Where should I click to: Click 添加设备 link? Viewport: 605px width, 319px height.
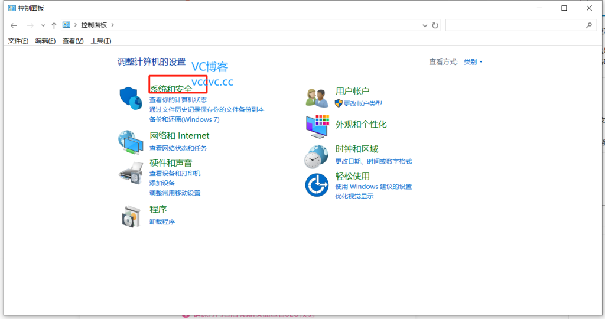click(162, 183)
